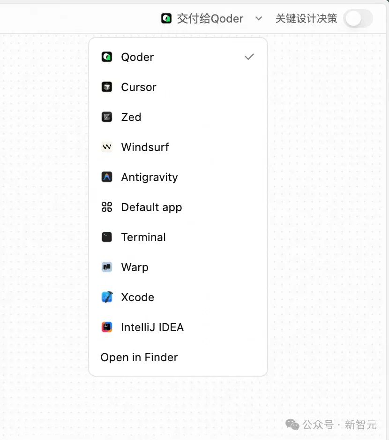Click the Zed editor icon
Image resolution: width=389 pixels, height=440 pixels.
pos(106,117)
